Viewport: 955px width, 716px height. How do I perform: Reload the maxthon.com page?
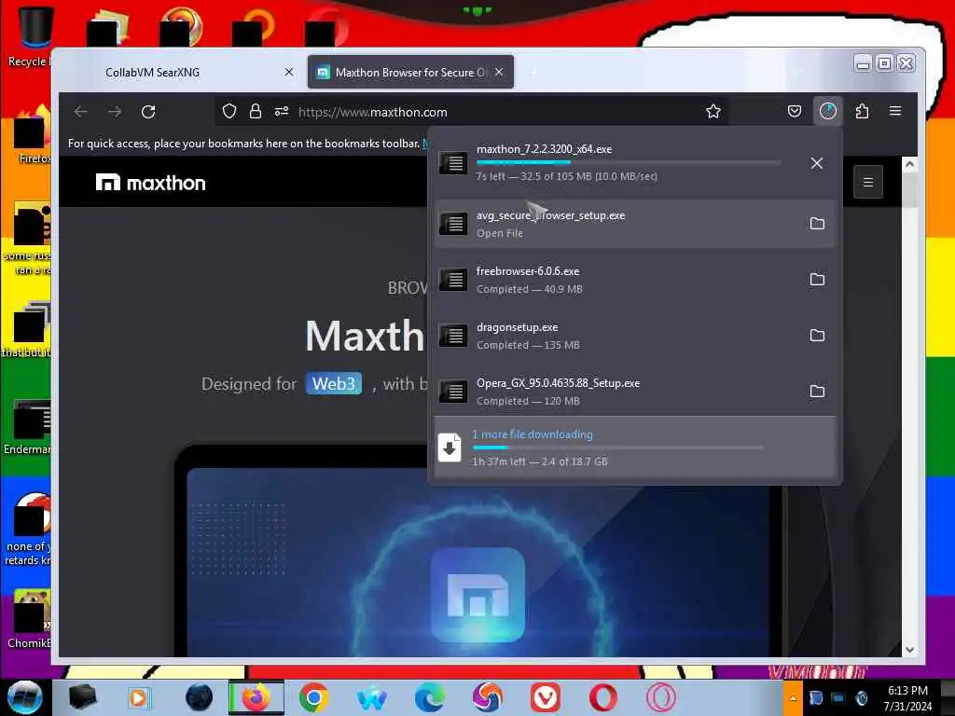148,112
